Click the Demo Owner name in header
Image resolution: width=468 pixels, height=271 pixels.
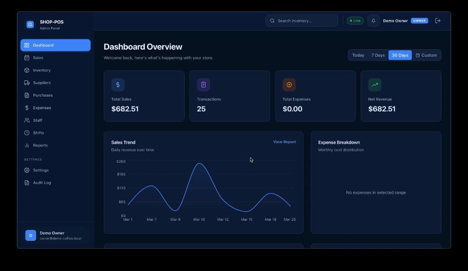tap(395, 21)
